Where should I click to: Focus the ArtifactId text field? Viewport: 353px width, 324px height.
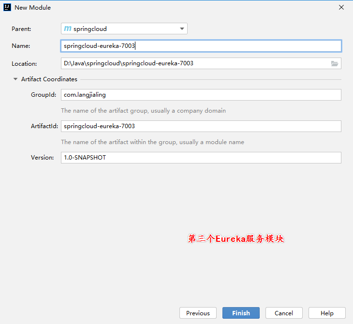201,126
